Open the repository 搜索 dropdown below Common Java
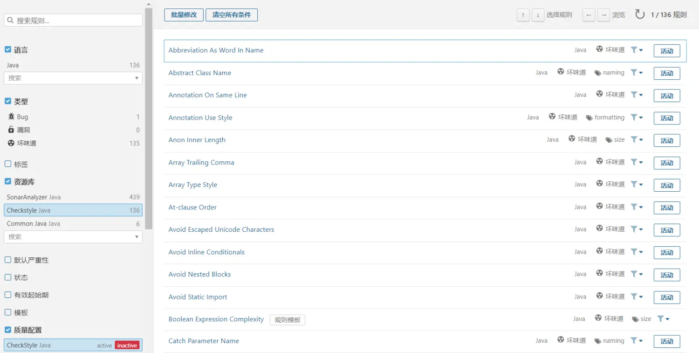The width and height of the screenshot is (699, 353). (x=137, y=237)
